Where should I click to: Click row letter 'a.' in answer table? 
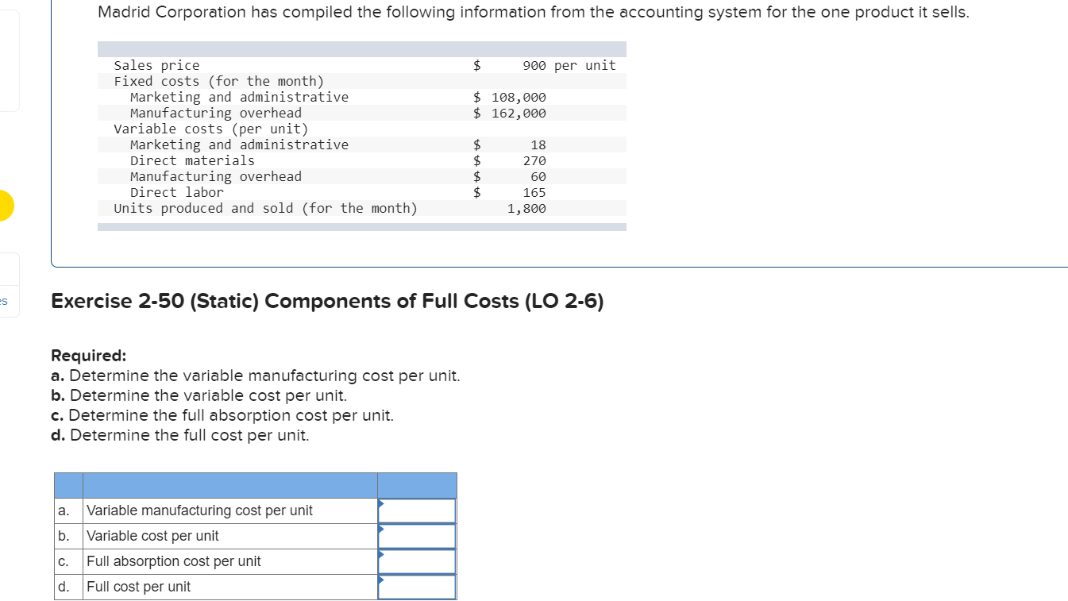[64, 510]
